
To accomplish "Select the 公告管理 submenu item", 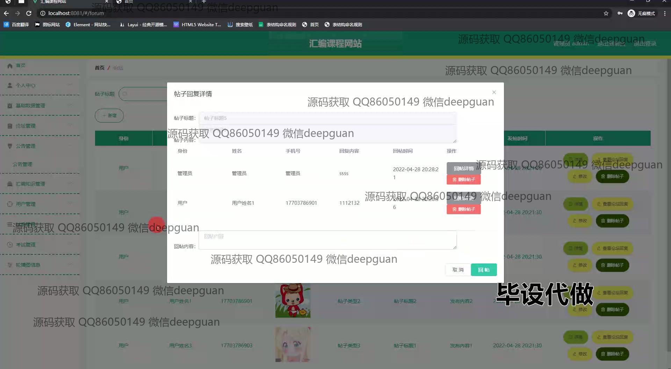I will click(22, 164).
